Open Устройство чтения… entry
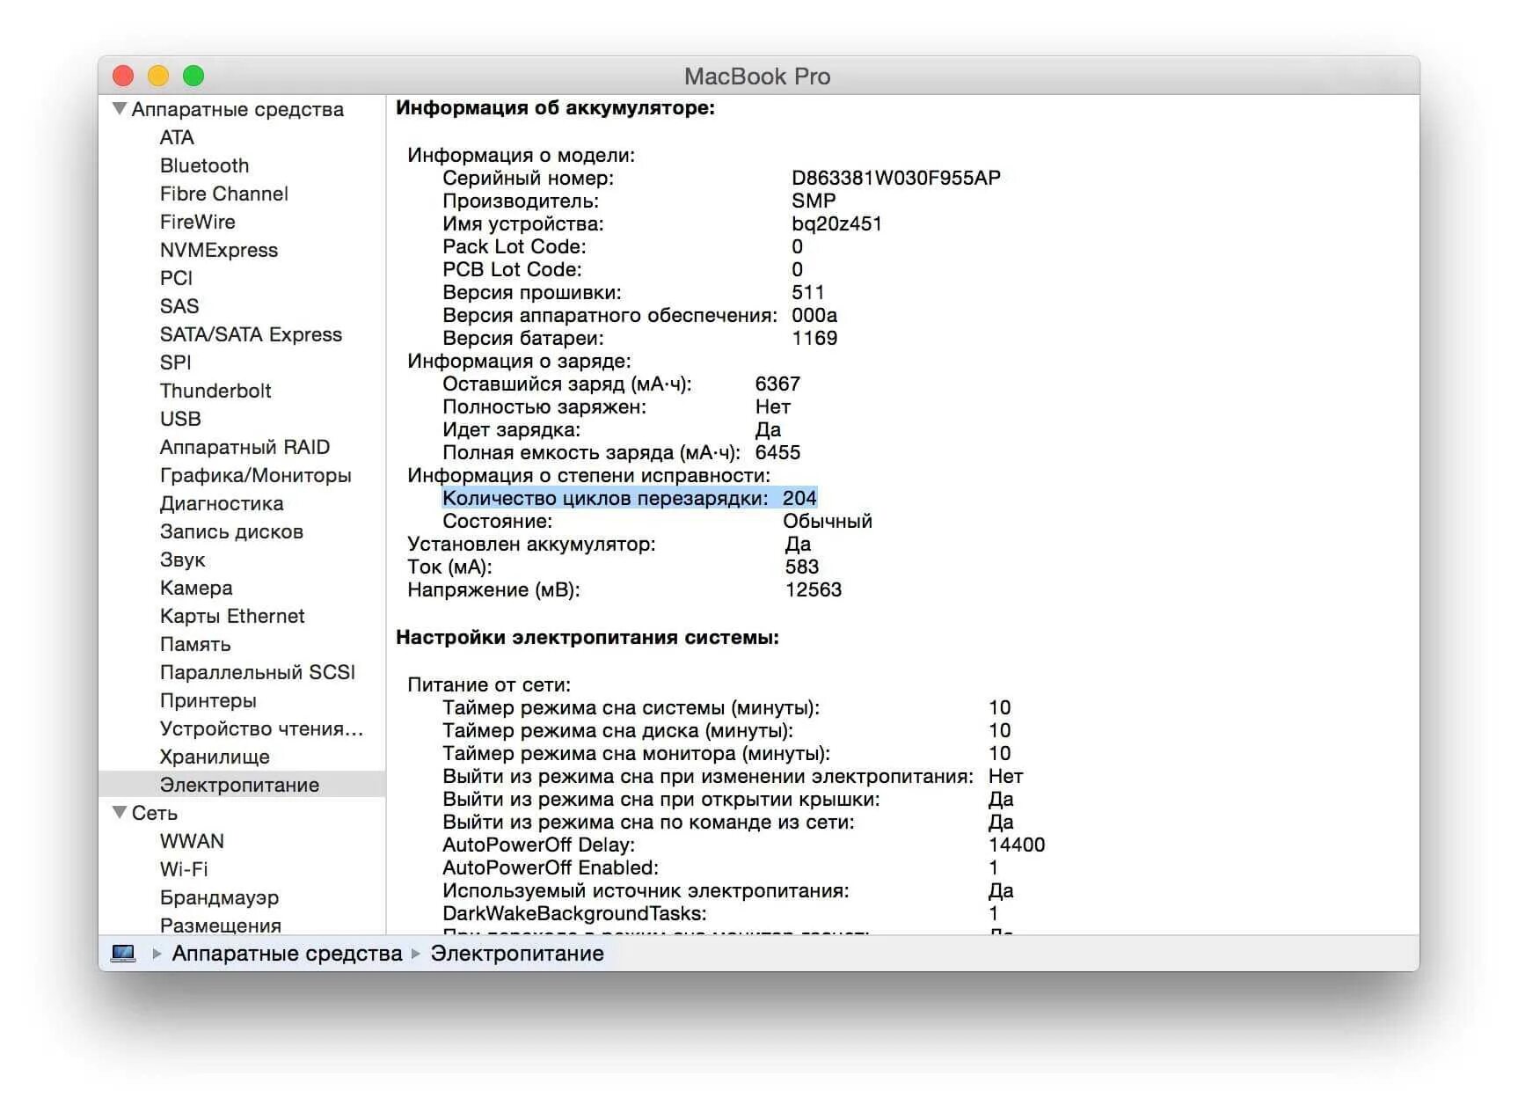Screen dimensions: 1518x1112 point(261,728)
